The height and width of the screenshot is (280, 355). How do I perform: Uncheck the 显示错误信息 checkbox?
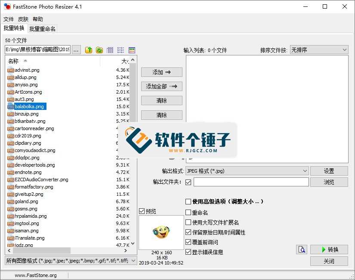pyautogui.click(x=188, y=252)
